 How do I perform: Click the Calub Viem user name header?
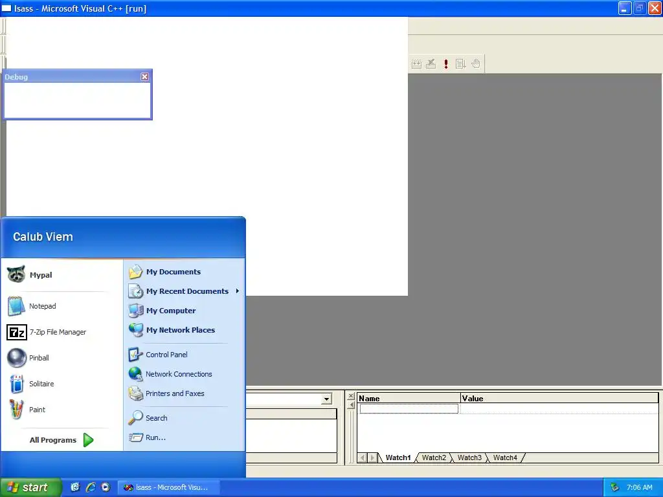point(43,237)
